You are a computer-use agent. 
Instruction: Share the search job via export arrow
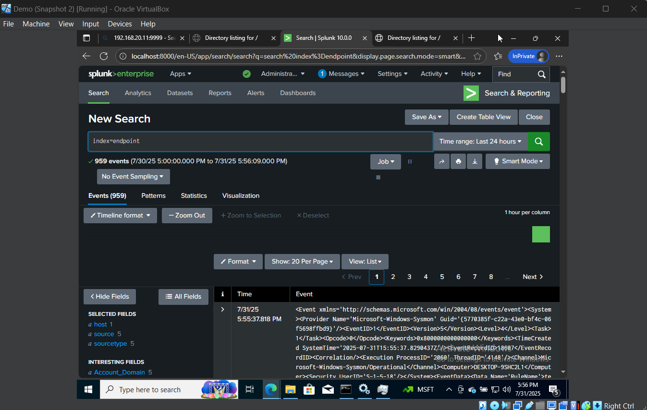441,161
